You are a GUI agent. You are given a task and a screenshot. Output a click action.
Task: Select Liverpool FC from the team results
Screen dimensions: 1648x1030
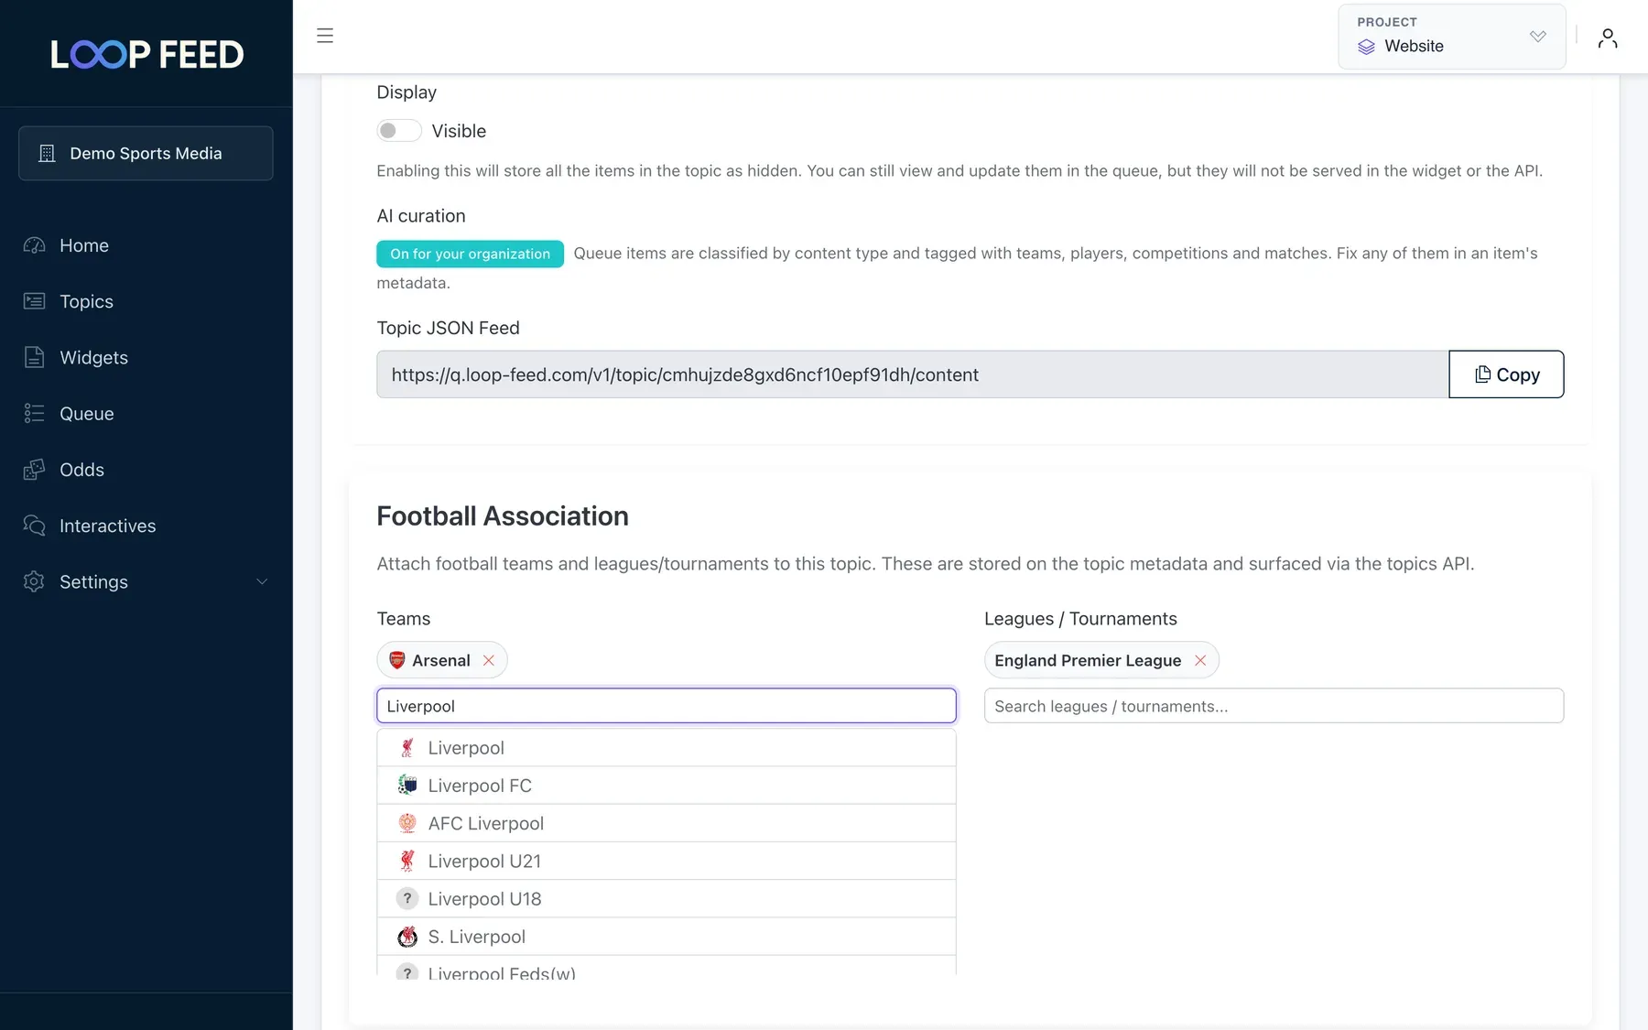[667, 786]
